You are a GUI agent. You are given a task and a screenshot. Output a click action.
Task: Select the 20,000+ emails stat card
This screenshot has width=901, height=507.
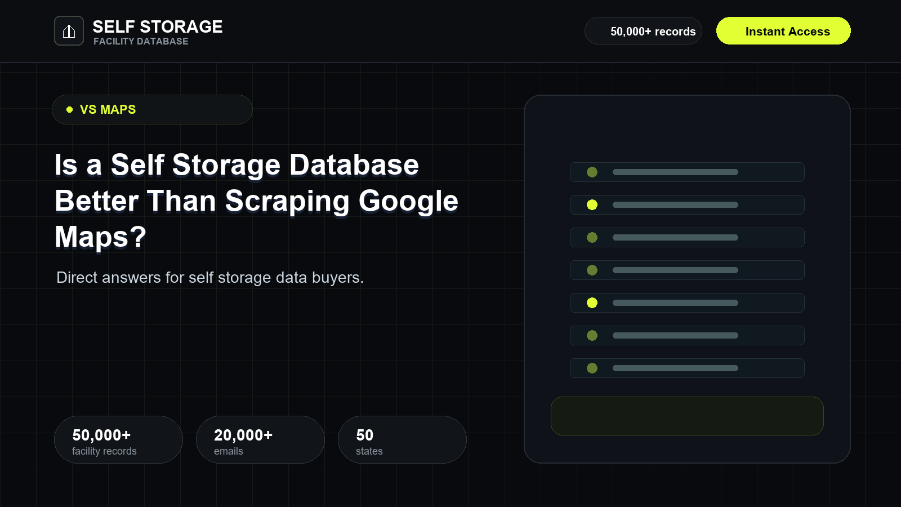click(260, 440)
